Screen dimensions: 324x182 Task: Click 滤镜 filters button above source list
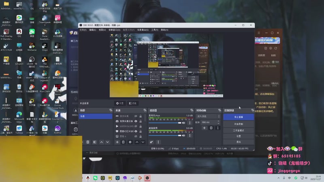[132, 103]
